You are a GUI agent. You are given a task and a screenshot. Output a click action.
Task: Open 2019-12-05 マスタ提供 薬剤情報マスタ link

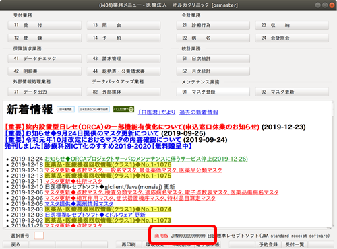point(79,204)
